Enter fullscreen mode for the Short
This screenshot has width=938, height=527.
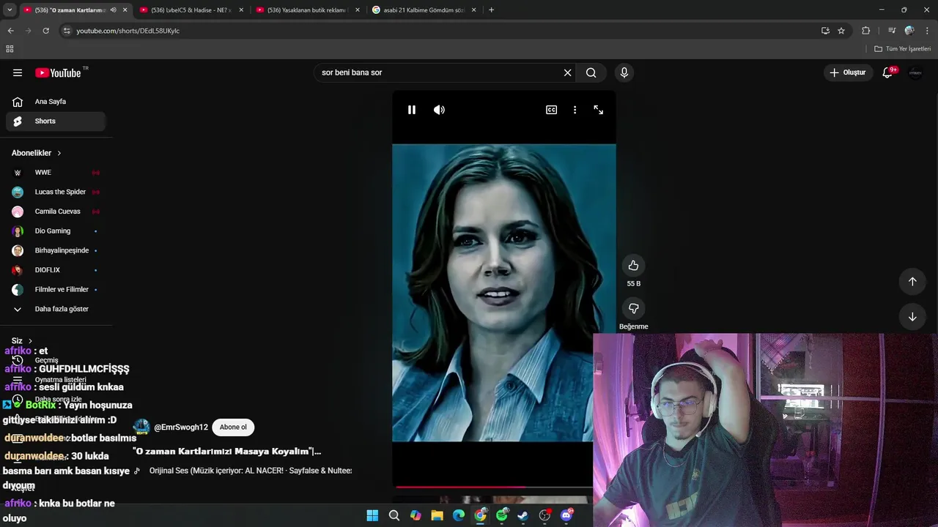(x=599, y=110)
